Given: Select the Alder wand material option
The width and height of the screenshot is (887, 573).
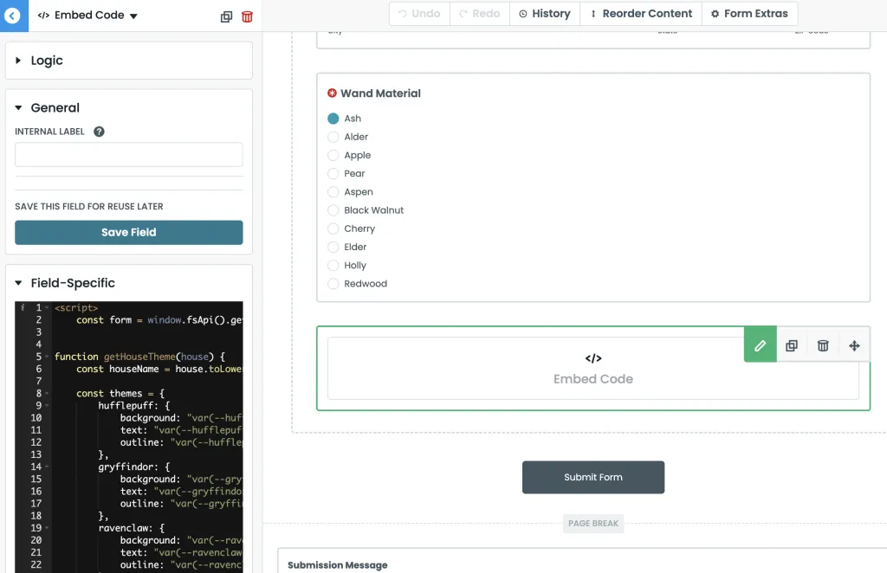Looking at the screenshot, I should pyautogui.click(x=333, y=137).
